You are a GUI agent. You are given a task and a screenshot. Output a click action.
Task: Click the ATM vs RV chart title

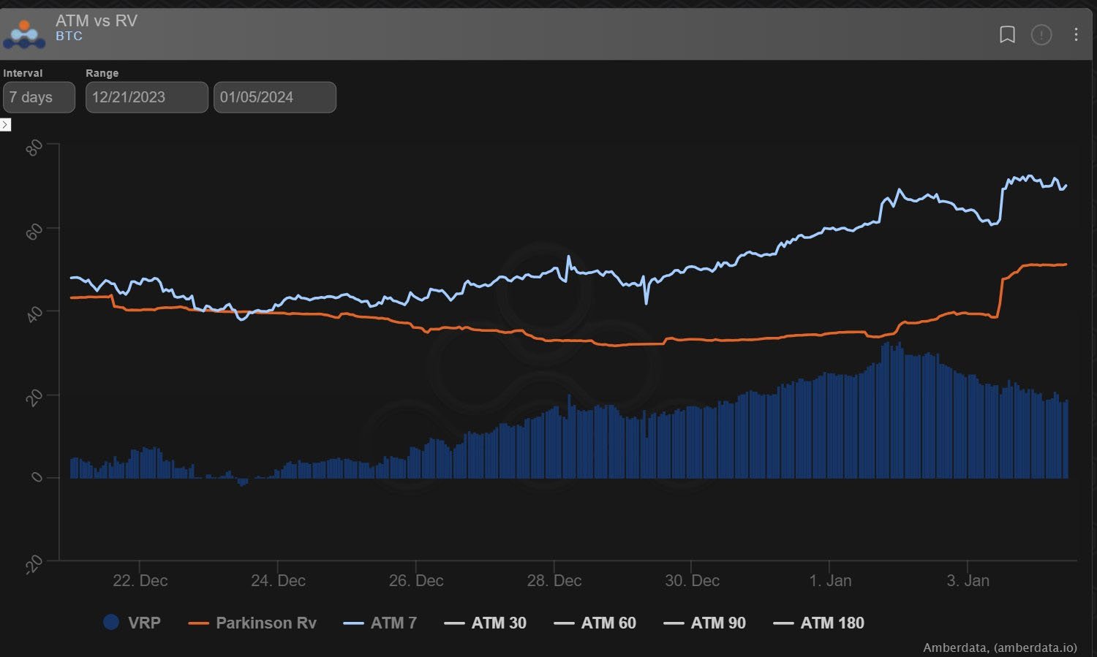(x=97, y=20)
